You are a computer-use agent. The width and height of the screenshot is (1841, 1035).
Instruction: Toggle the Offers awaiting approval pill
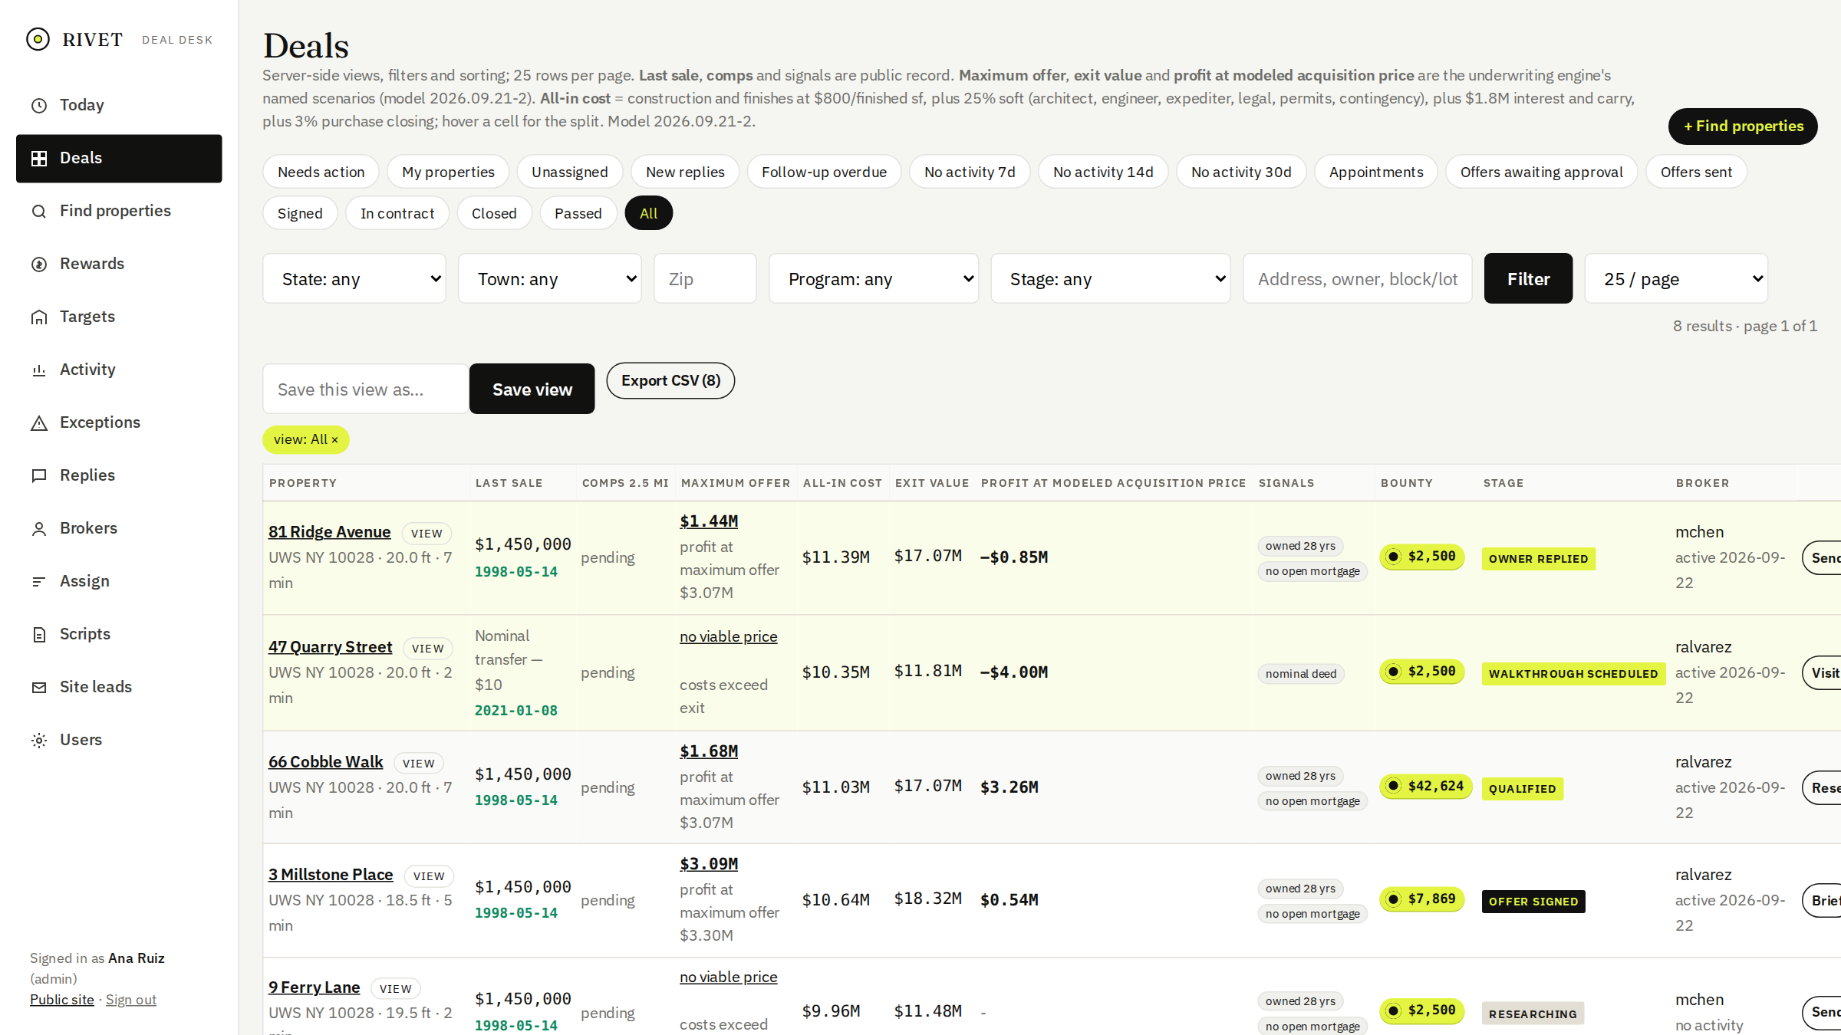point(1542,172)
